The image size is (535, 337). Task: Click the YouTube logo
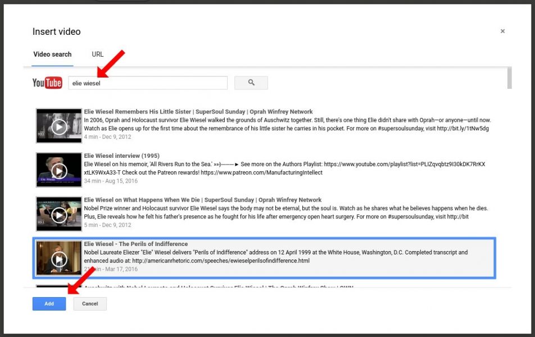click(x=47, y=83)
